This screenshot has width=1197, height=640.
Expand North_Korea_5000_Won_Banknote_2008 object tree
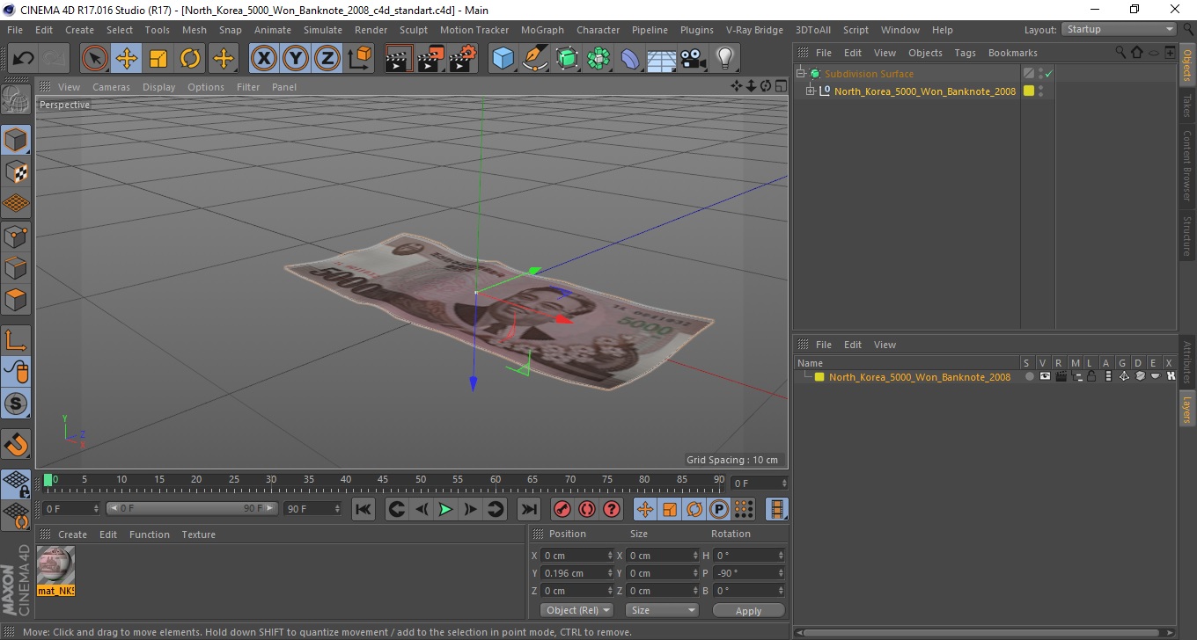[811, 91]
